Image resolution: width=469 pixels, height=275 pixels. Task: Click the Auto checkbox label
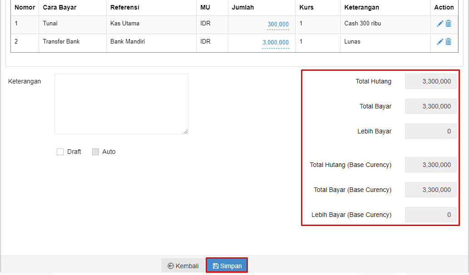(109, 152)
